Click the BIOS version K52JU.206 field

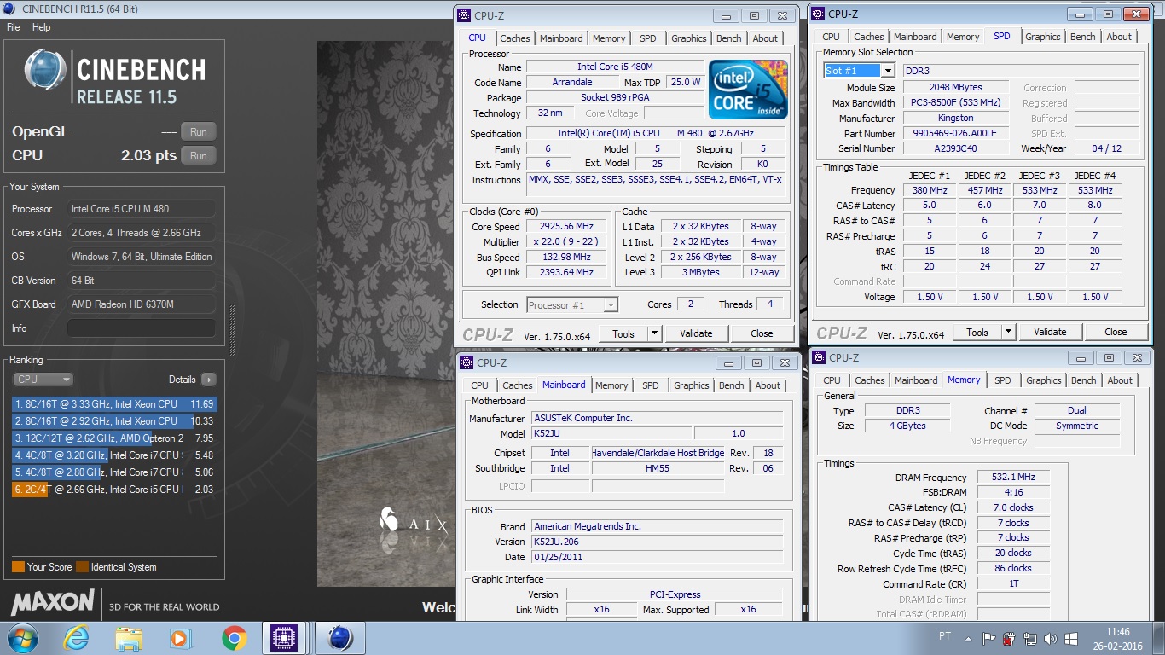tap(657, 542)
